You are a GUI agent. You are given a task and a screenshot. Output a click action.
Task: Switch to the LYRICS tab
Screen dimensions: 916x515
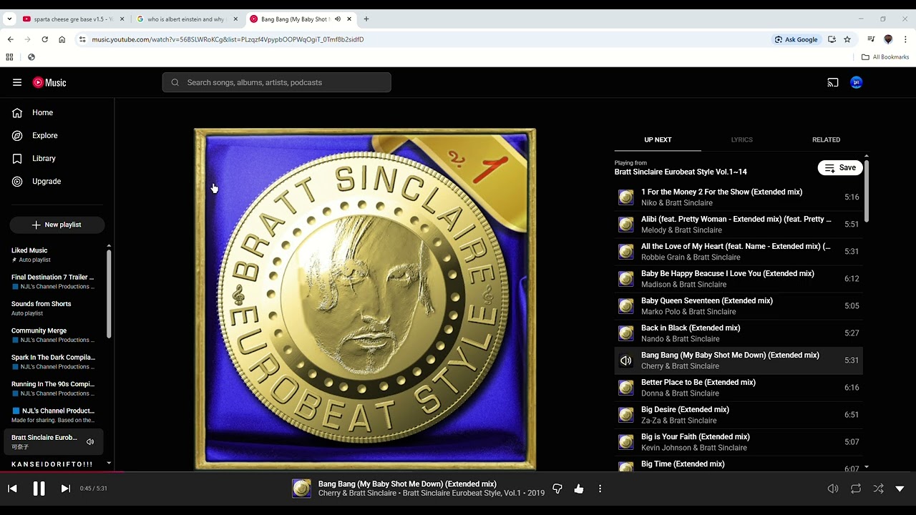point(742,139)
